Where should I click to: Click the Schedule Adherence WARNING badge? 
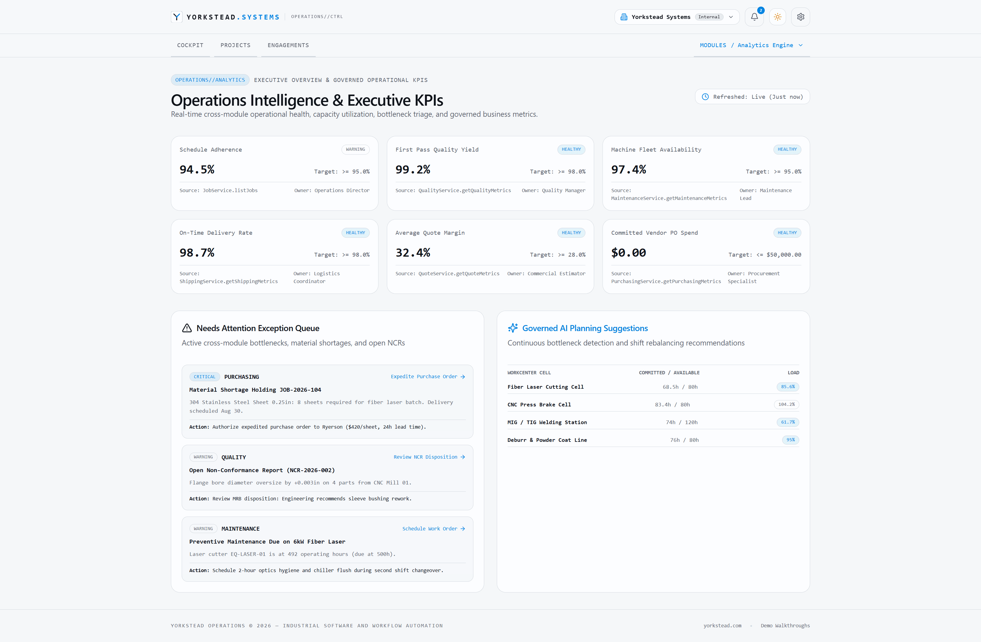355,149
